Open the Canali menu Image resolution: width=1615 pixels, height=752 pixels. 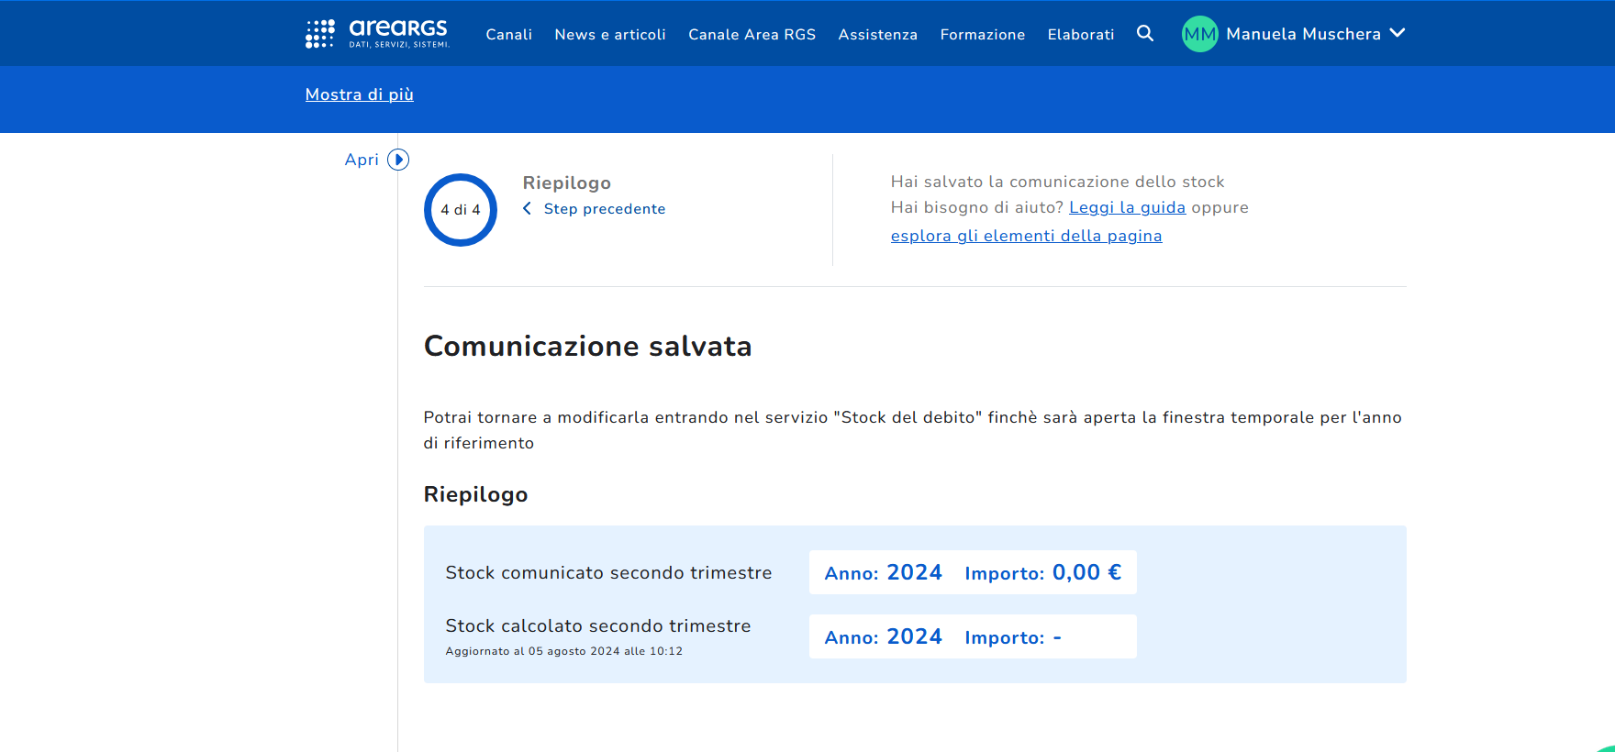(508, 35)
